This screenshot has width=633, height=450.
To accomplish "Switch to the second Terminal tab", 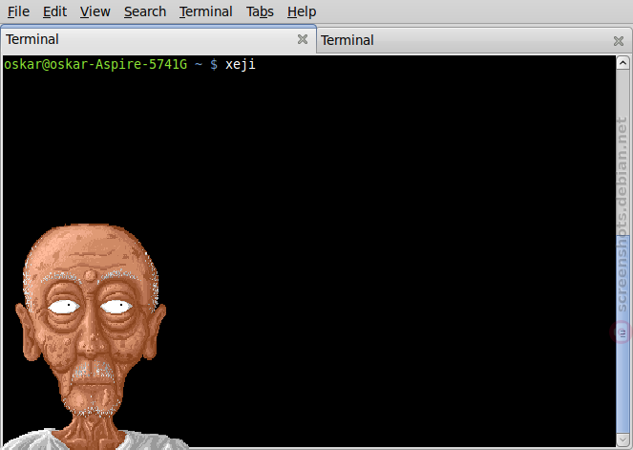I will point(474,40).
